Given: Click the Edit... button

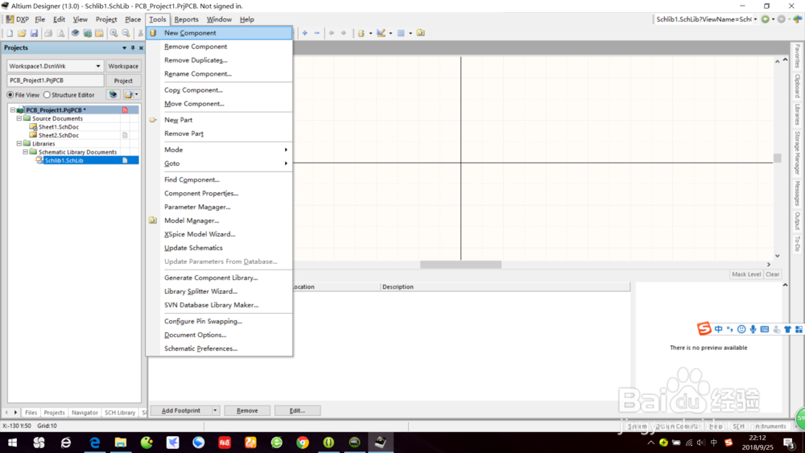Looking at the screenshot, I should pyautogui.click(x=297, y=410).
